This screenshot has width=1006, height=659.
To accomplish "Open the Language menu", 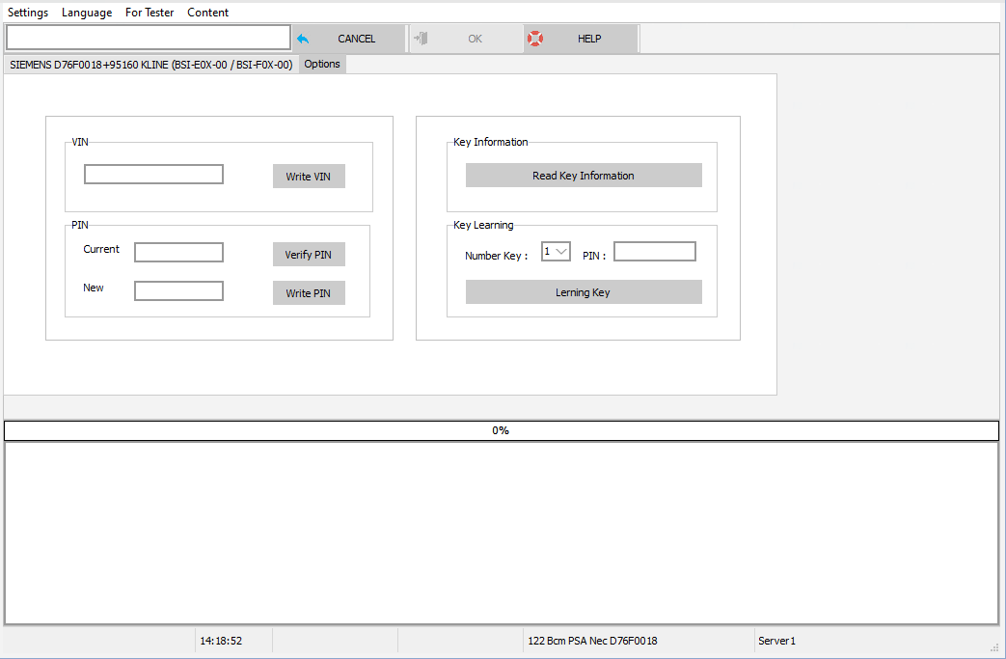I will click(x=87, y=13).
